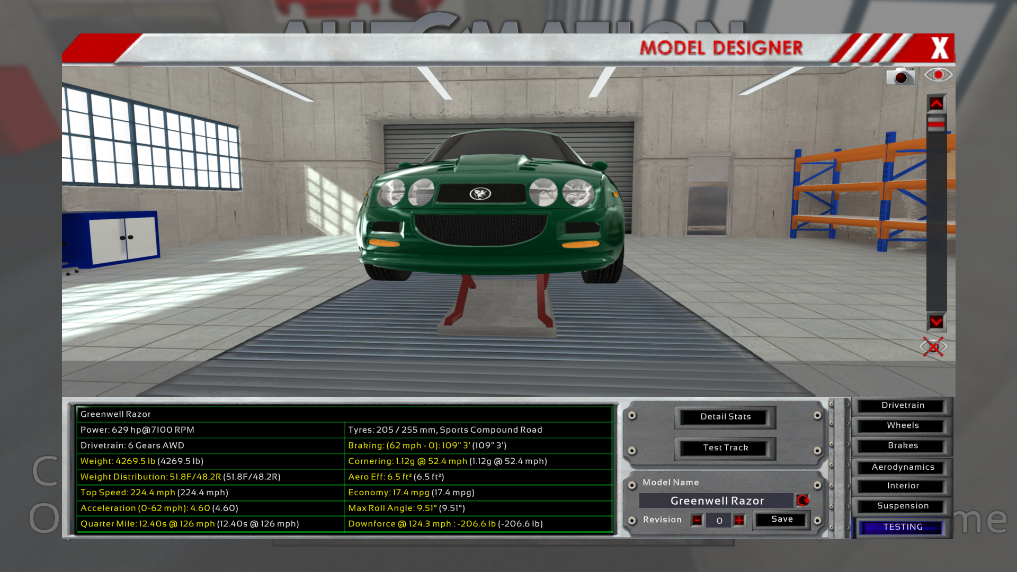The height and width of the screenshot is (572, 1017).
Task: Click the Greenwell Razor model name field
Action: point(717,501)
